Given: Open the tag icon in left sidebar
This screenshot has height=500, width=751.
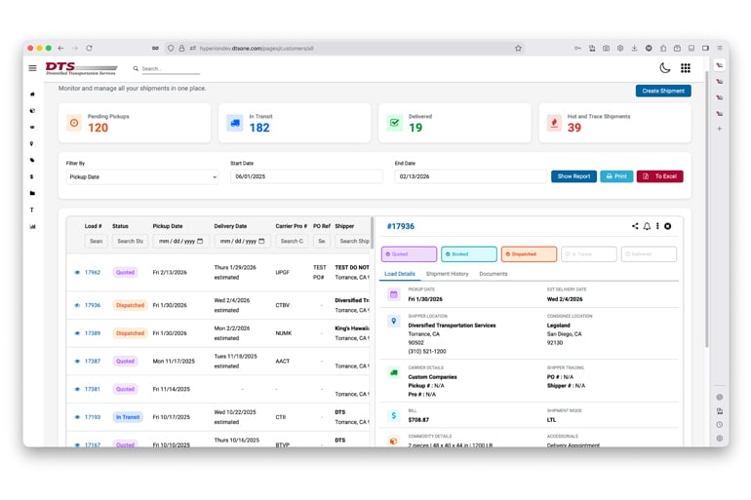Looking at the screenshot, I should pyautogui.click(x=32, y=160).
